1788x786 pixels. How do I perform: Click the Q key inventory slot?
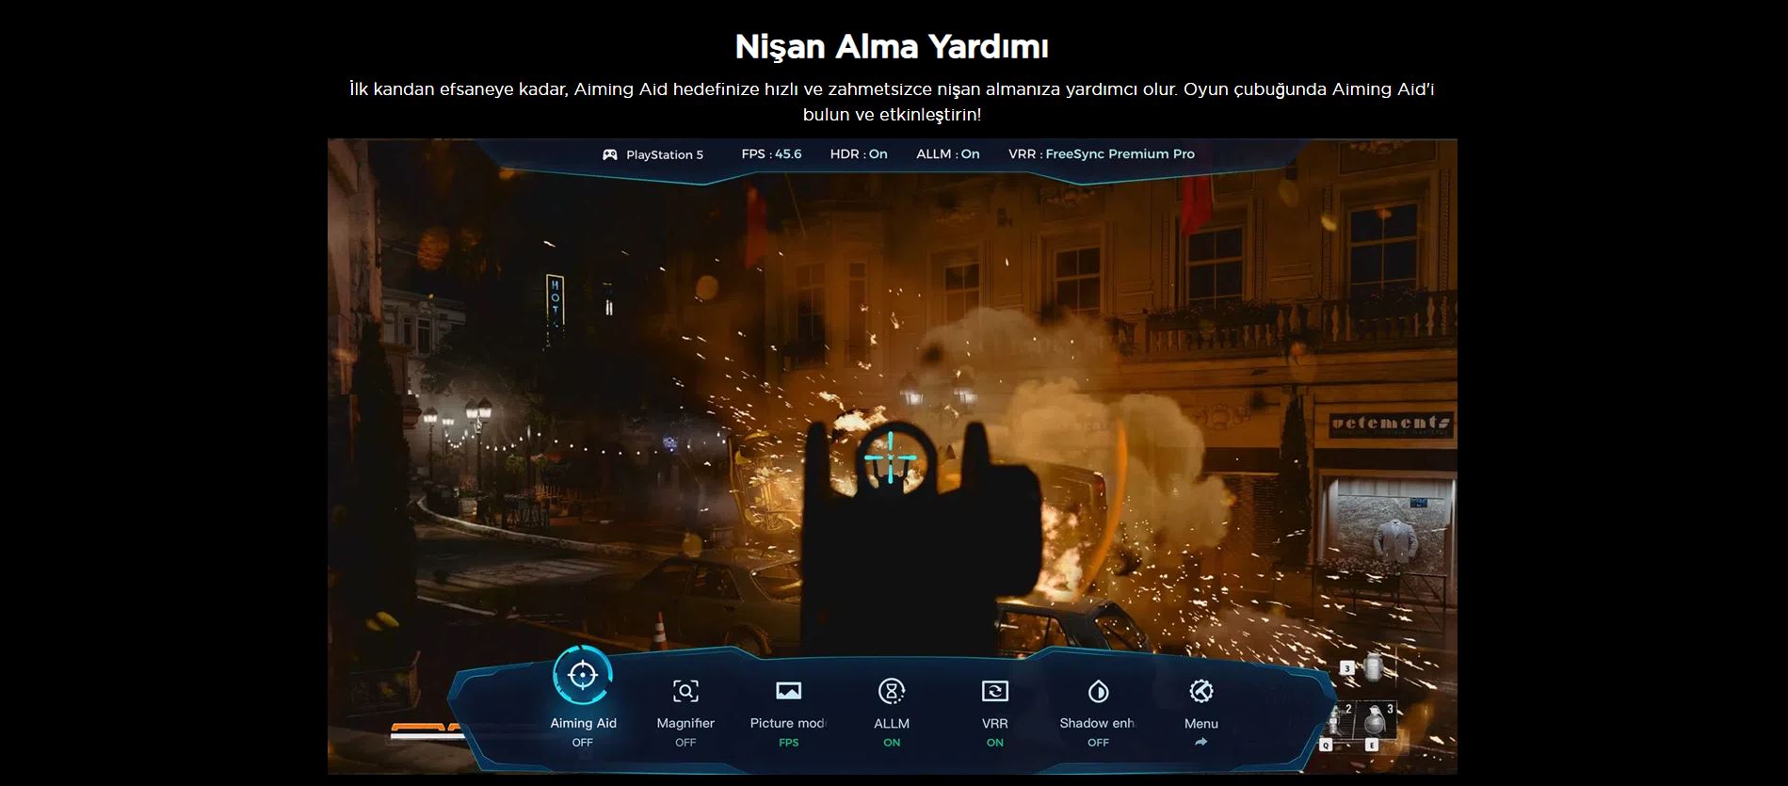pos(1326,745)
